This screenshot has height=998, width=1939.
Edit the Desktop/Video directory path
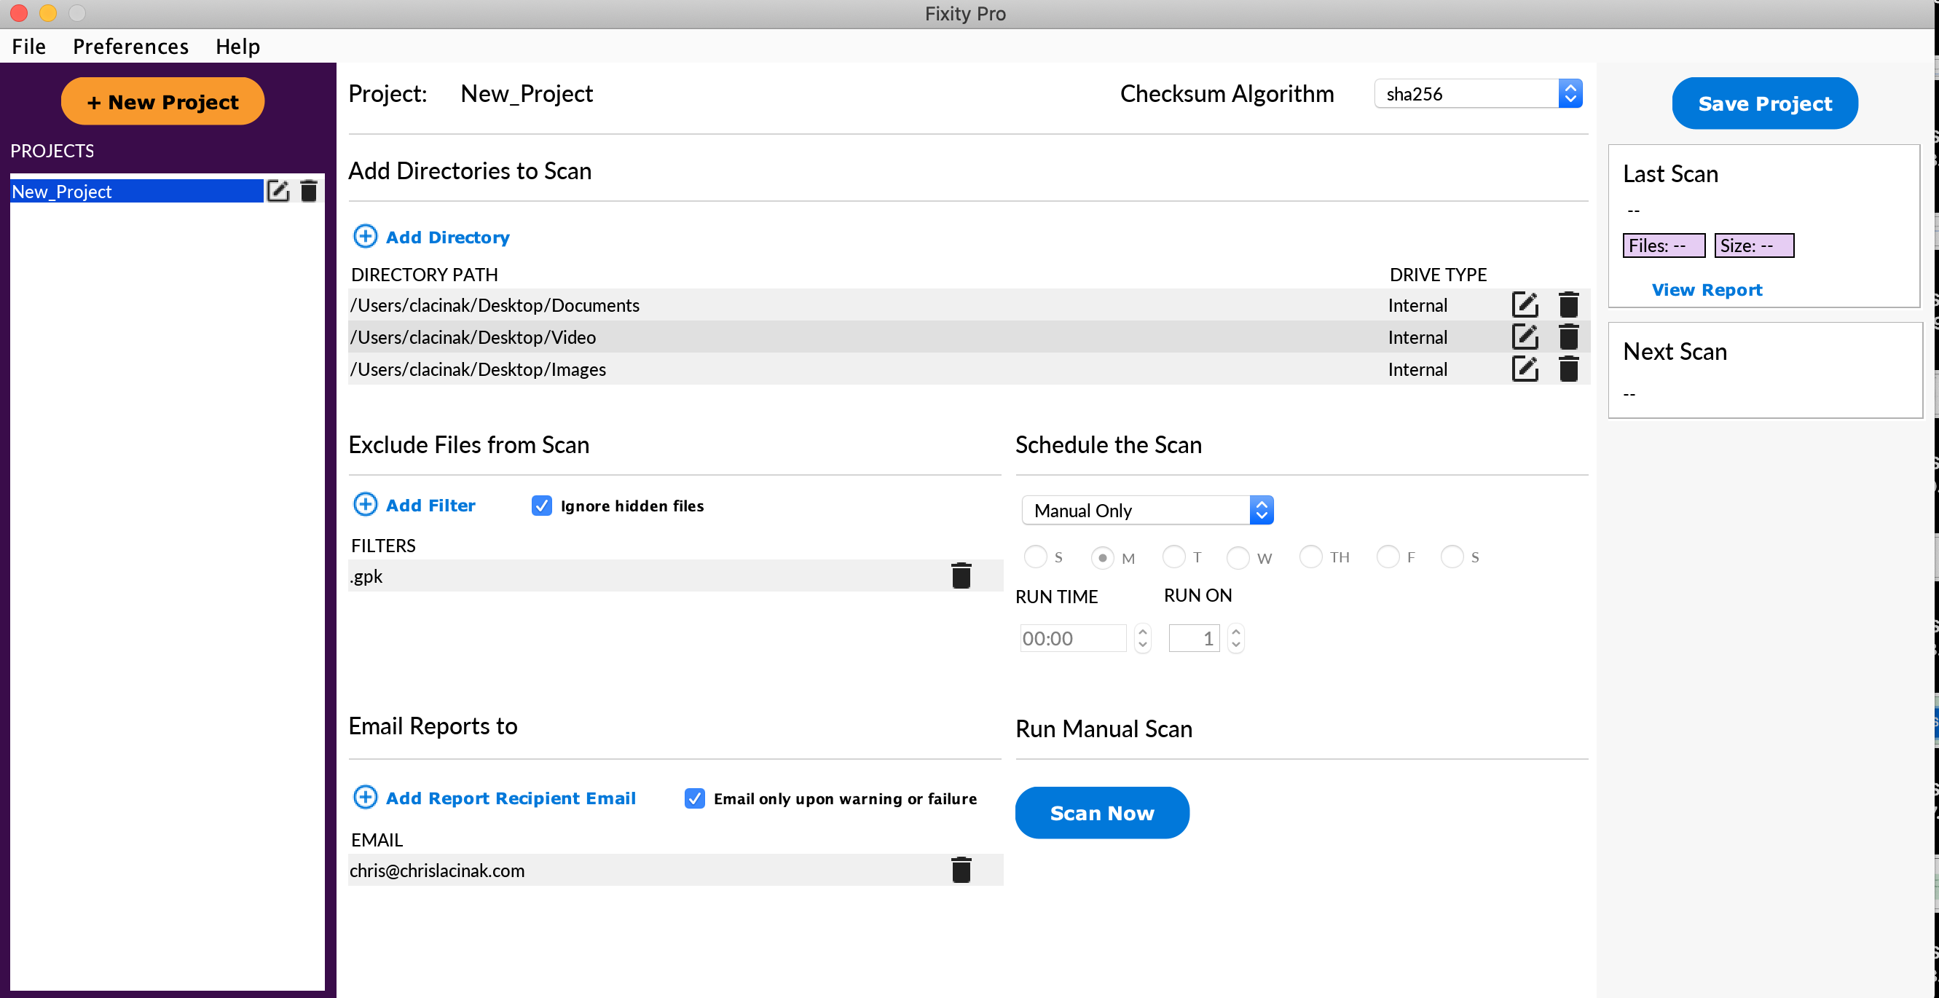[x=1525, y=337]
